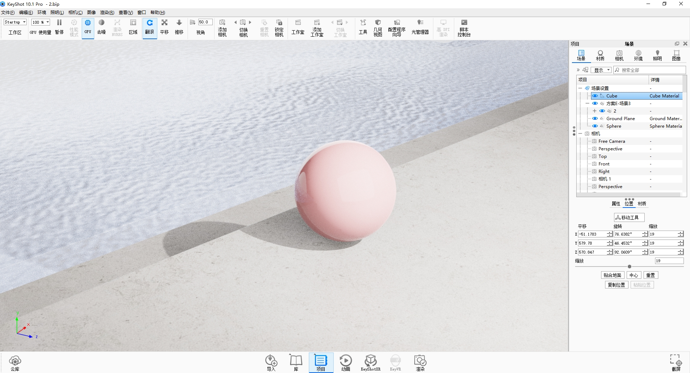Viewport: 690px width, 373px height.
Task: Switch to the 环境 environment tab
Action: (638, 55)
